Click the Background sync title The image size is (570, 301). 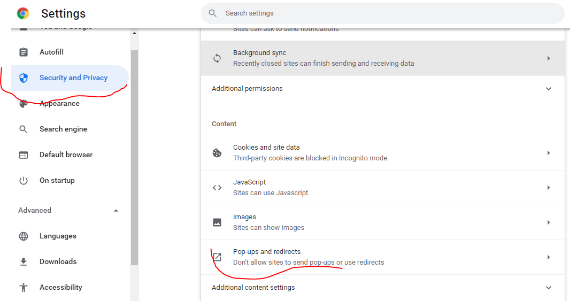point(259,53)
